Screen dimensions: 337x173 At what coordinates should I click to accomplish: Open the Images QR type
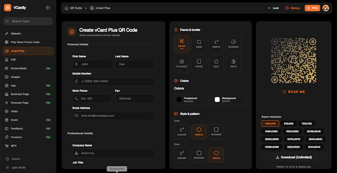click(28, 77)
